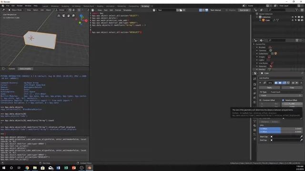The width and height of the screenshot is (305, 171).
Task: Open the Global transform orientation dropdown
Action: click(61, 10)
